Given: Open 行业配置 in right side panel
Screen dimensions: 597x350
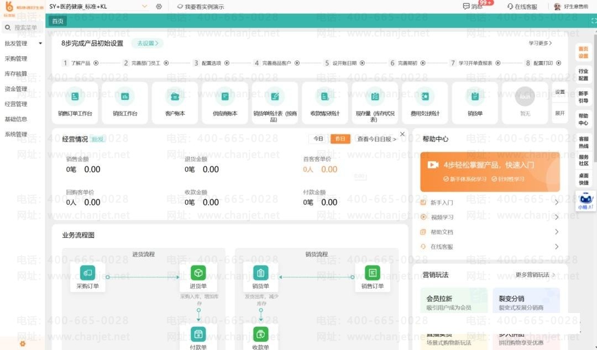Looking at the screenshot, I should [x=583, y=75].
